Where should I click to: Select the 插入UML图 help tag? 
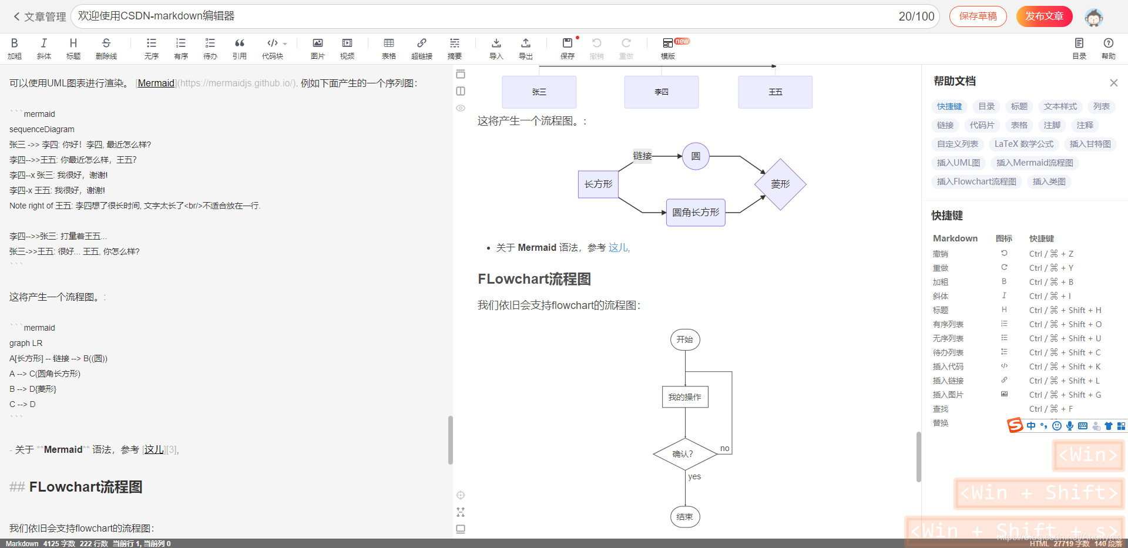[x=959, y=163]
